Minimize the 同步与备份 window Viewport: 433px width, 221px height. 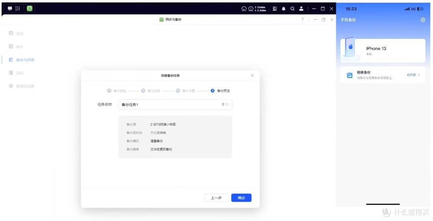315,20
